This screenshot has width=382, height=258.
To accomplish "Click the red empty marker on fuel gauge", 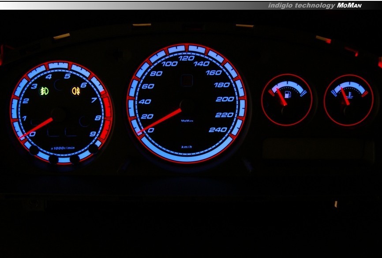I will (x=271, y=92).
